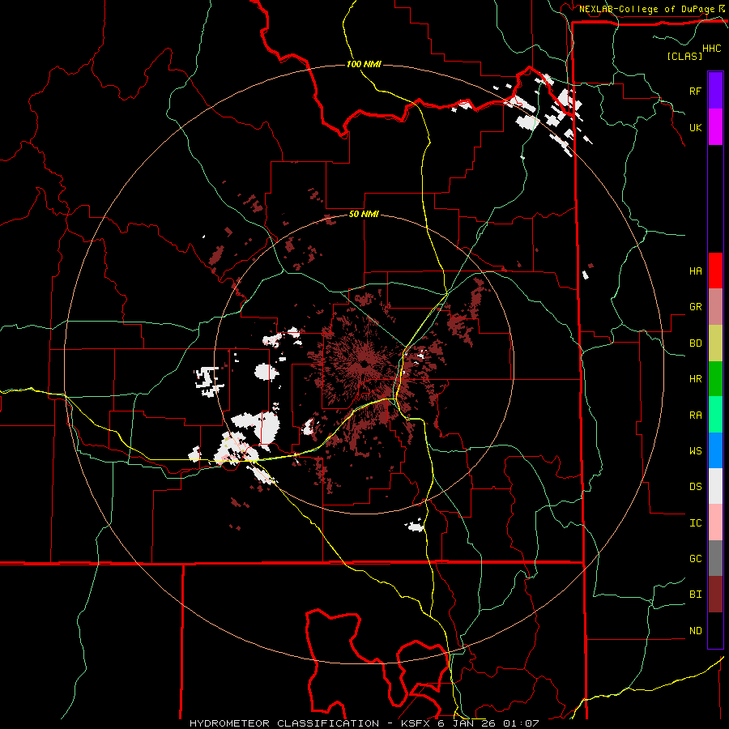This screenshot has width=729, height=729.
Task: Click the [CLAS] units label
Action: pos(684,57)
